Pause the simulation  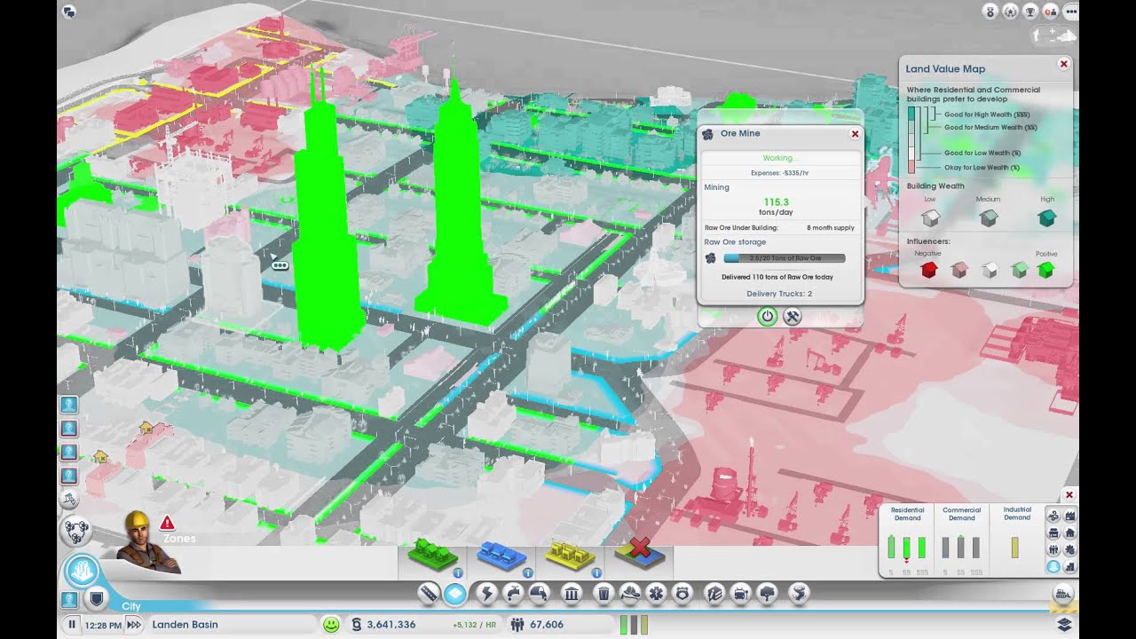coord(72,625)
